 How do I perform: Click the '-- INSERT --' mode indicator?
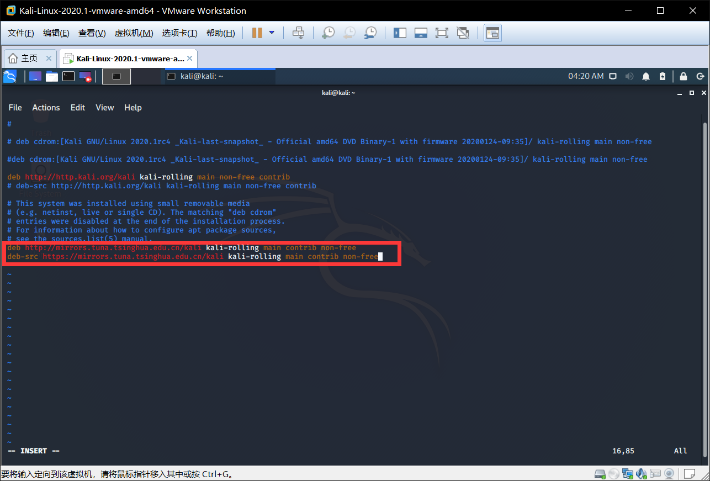click(x=34, y=451)
